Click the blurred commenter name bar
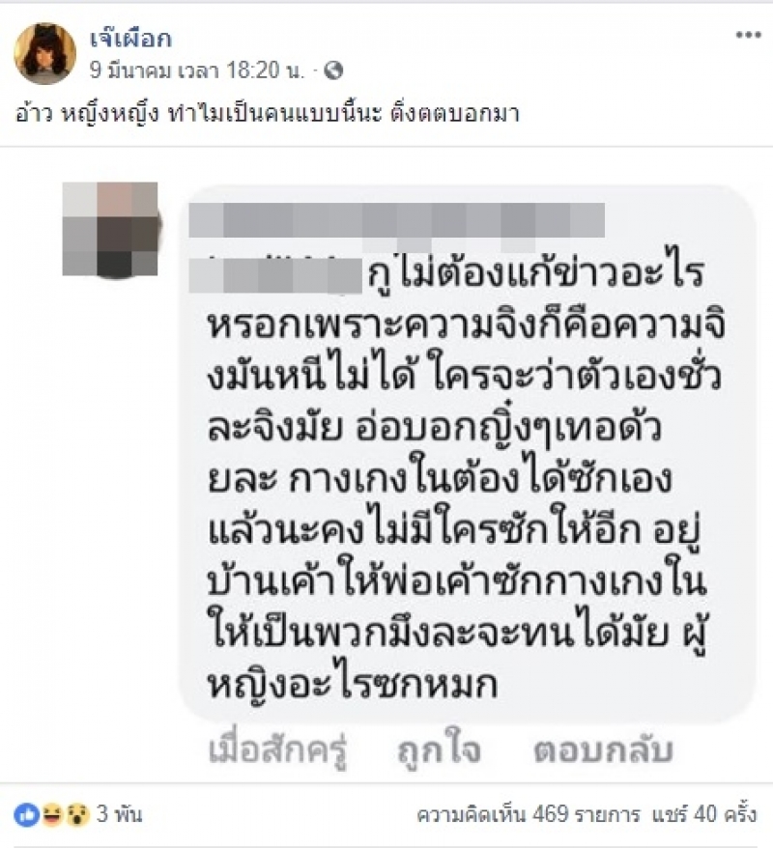The height and width of the screenshot is (848, 773). tap(396, 220)
